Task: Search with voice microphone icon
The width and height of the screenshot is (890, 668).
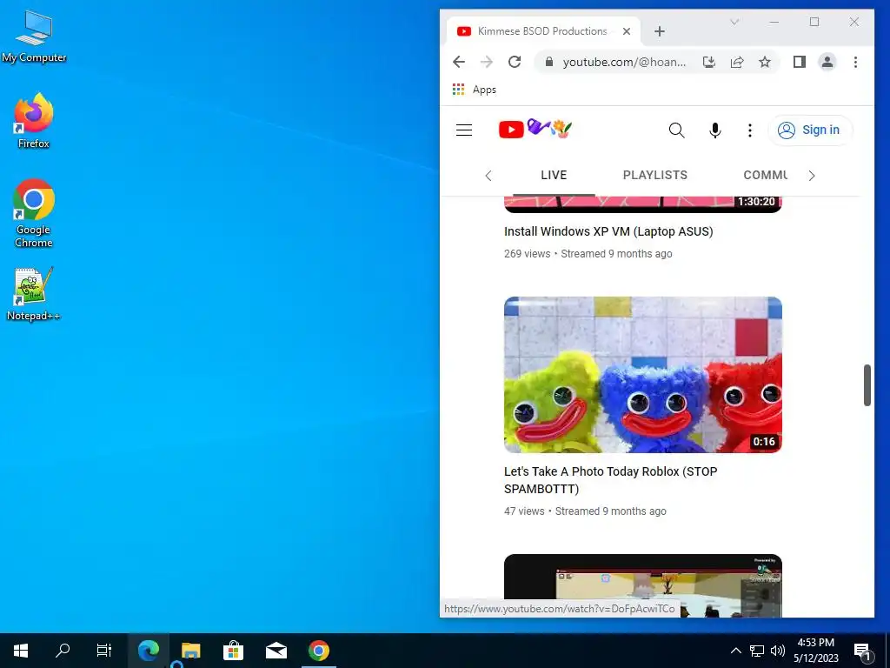Action: click(x=715, y=130)
